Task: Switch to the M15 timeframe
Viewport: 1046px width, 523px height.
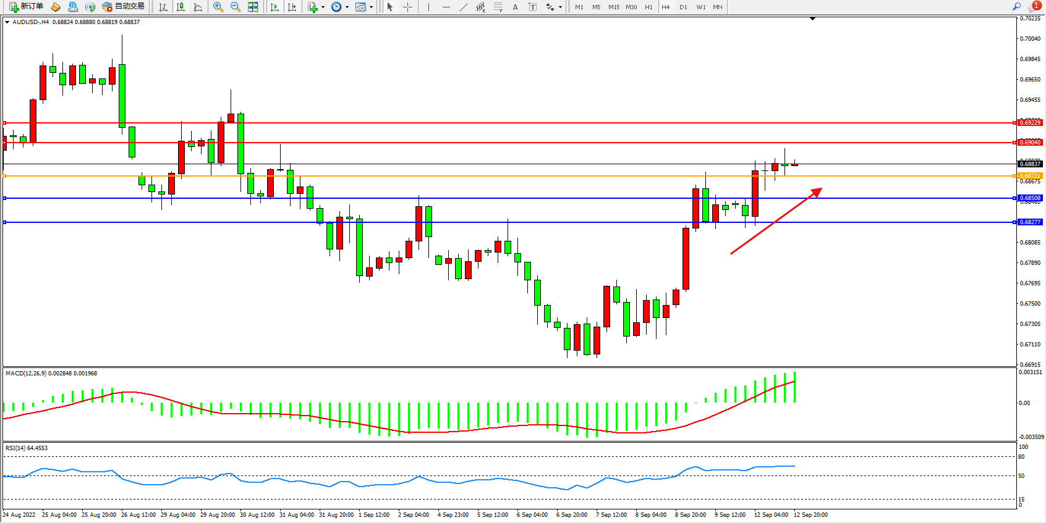Action: (613, 7)
